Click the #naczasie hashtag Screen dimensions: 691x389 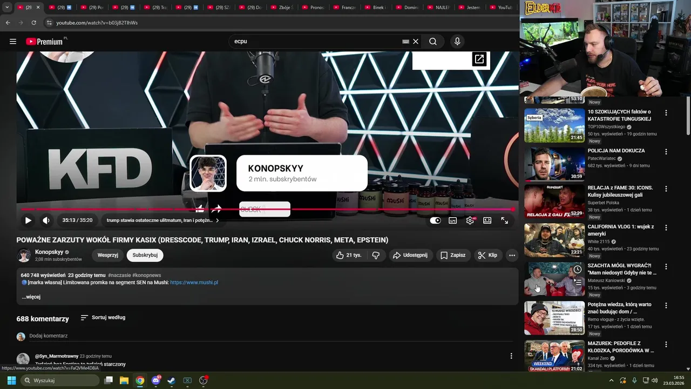[119, 275]
